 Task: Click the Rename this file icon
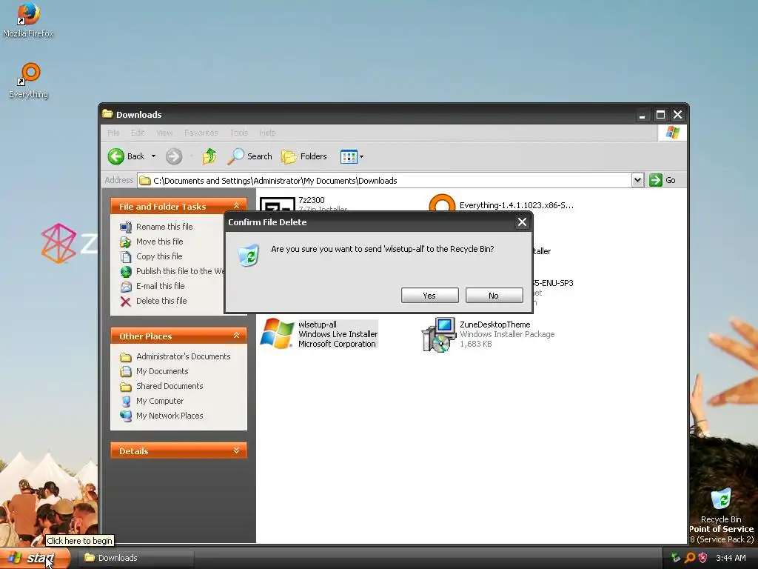(126, 227)
